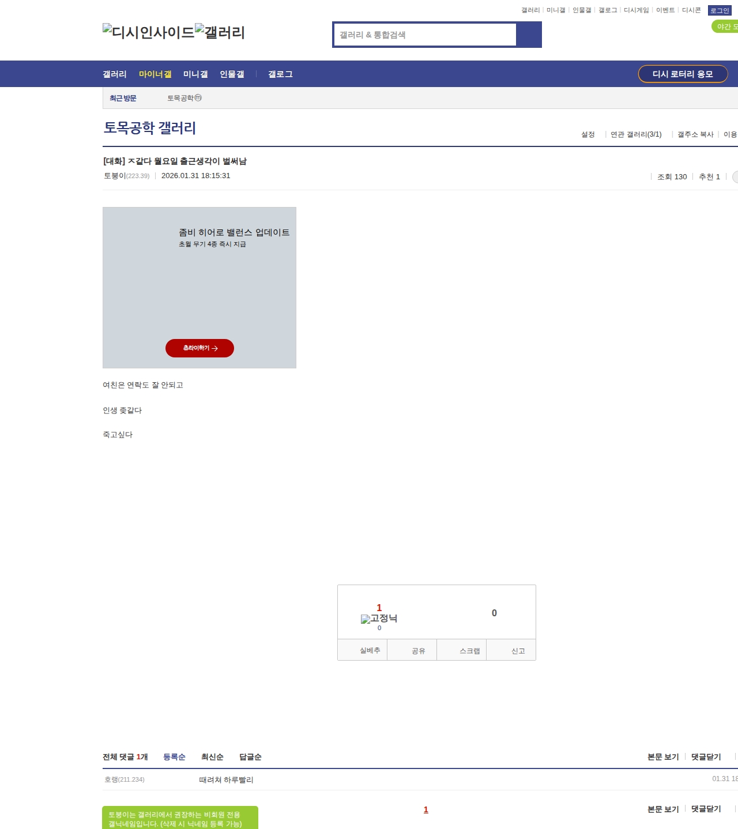
Task: Click the downvote count showing 0
Action: coord(494,613)
